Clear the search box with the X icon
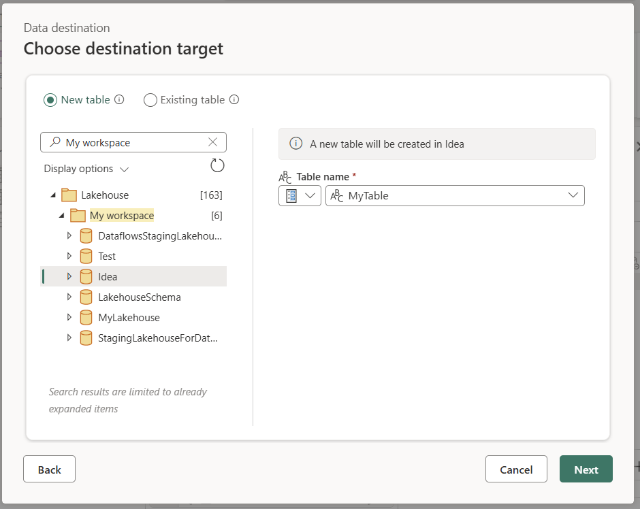This screenshot has height=509, width=640. pyautogui.click(x=212, y=142)
